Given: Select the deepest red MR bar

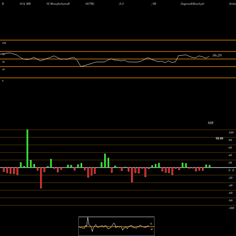Looking at the screenshot, I should (41, 178).
